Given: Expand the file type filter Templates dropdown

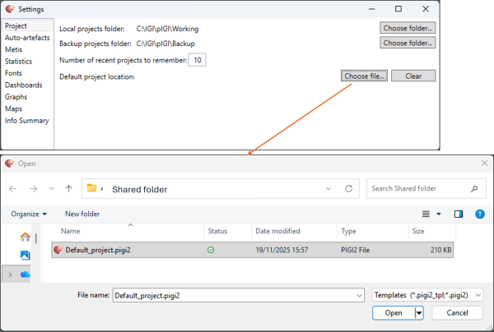Looking at the screenshot, I should click(x=478, y=294).
